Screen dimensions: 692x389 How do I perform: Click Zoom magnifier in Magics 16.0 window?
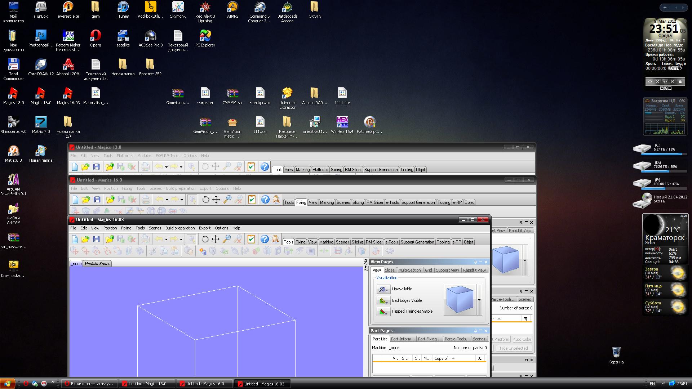pyautogui.click(x=227, y=200)
